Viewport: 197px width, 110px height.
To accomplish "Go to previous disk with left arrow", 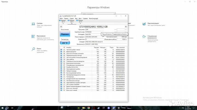I will [61, 27].
